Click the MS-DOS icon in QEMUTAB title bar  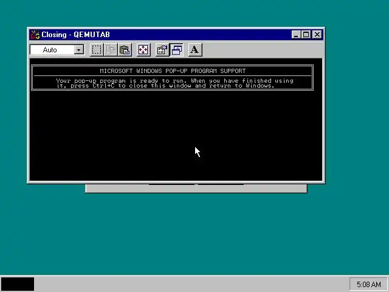pyautogui.click(x=35, y=35)
